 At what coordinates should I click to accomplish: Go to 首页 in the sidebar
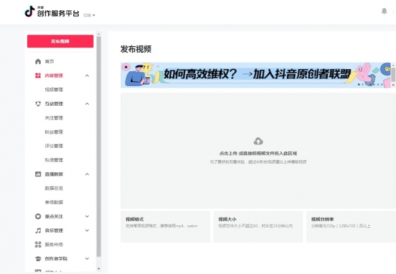point(49,61)
